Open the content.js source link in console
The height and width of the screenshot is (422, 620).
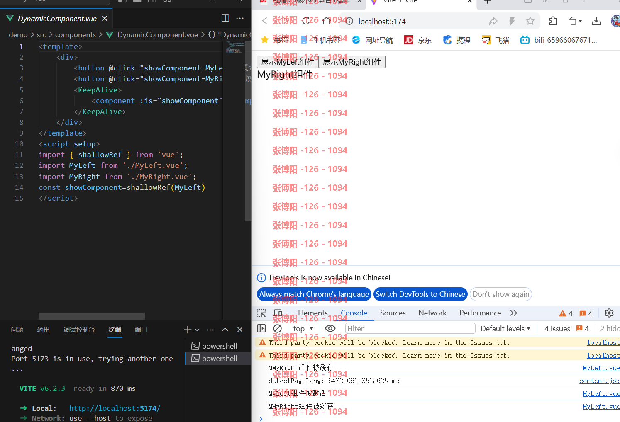point(599,381)
